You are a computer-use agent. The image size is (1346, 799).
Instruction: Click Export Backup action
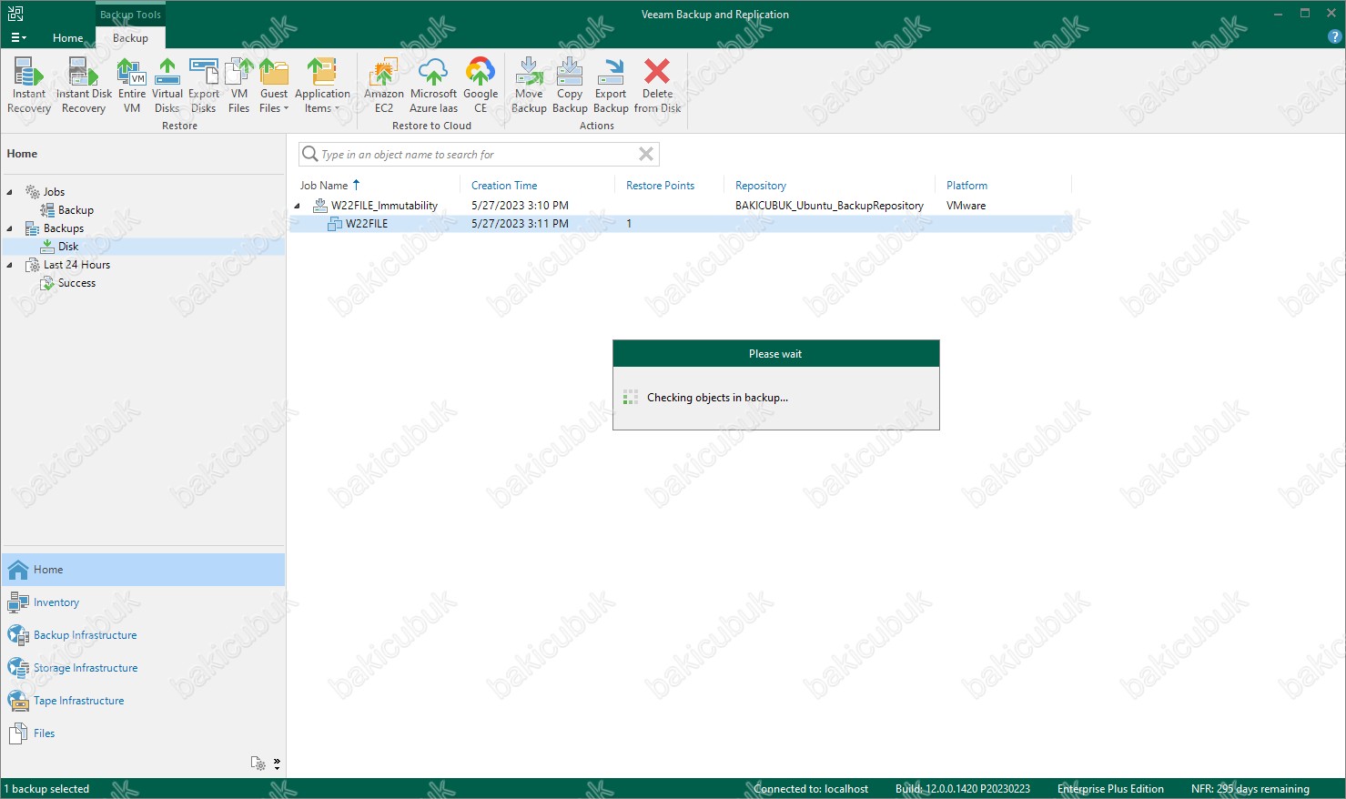[611, 86]
